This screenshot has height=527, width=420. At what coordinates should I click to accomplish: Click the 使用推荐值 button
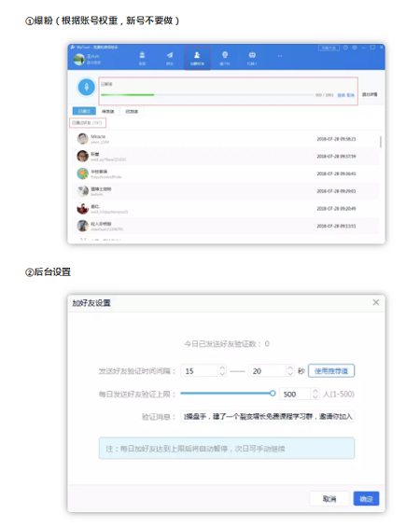(331, 370)
